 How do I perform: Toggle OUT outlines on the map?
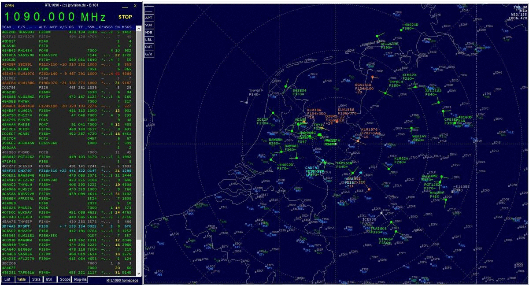click(149, 46)
